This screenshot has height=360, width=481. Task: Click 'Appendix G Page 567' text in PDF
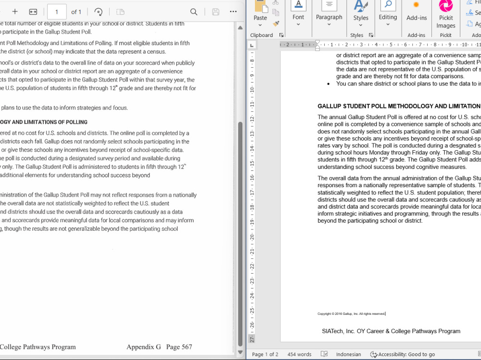tap(159, 347)
